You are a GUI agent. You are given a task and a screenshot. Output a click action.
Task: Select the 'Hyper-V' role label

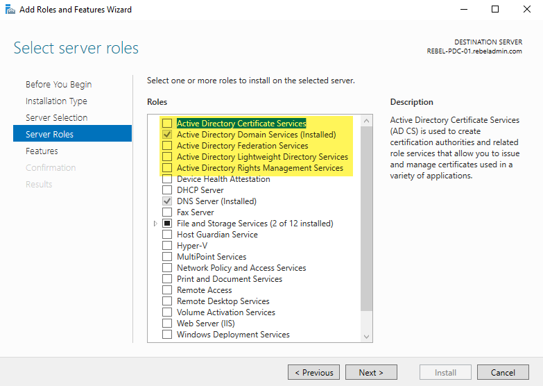[x=192, y=246]
